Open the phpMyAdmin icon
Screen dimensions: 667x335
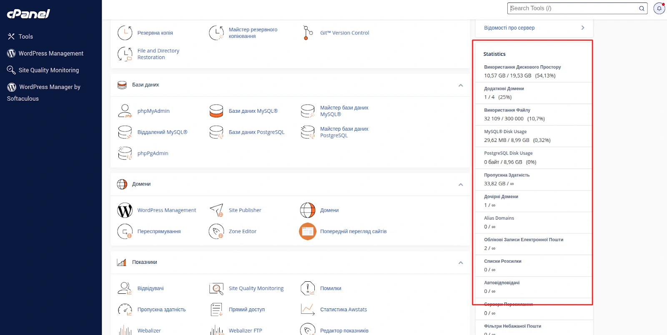tap(125, 111)
